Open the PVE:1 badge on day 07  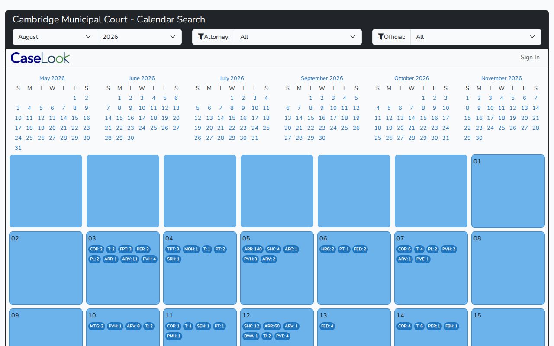[x=422, y=259]
